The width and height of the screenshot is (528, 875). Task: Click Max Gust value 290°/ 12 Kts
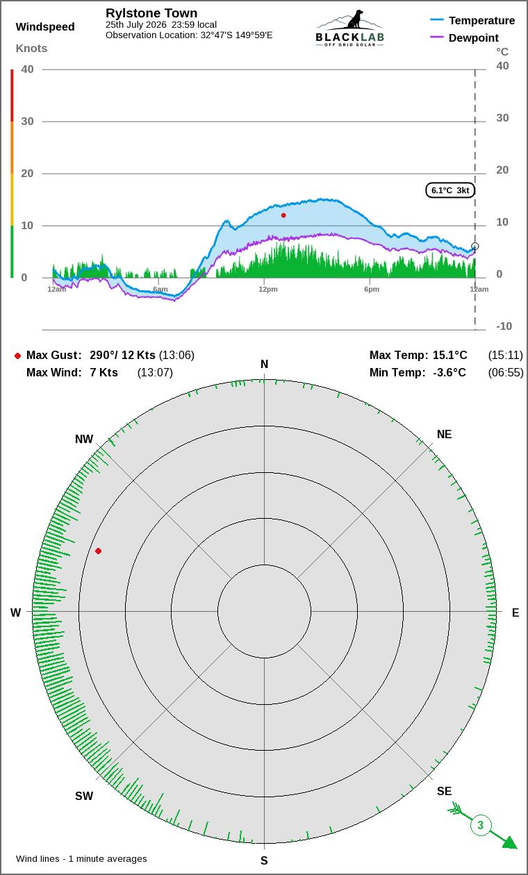click(x=123, y=356)
